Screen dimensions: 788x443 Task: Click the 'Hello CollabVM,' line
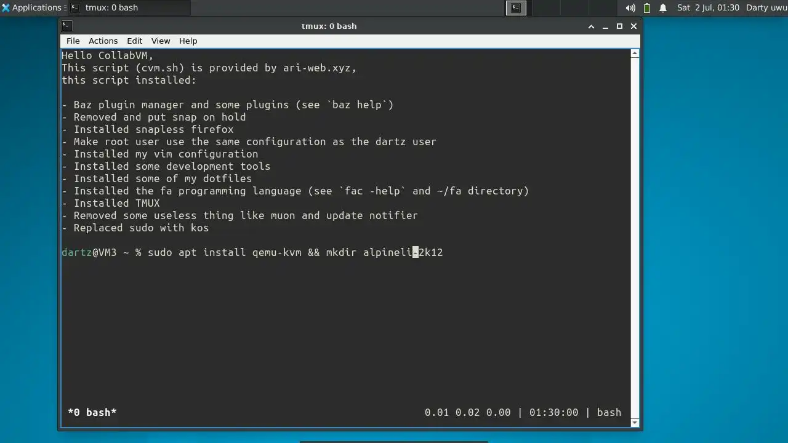click(x=107, y=55)
